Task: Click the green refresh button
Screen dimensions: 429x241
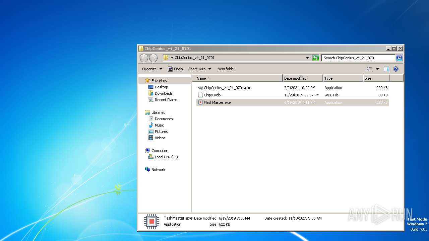Action: [316, 58]
